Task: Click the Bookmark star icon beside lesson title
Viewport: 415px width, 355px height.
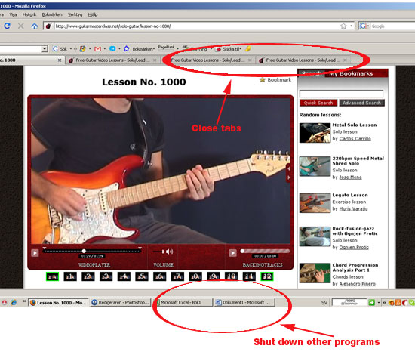Action: coord(263,80)
